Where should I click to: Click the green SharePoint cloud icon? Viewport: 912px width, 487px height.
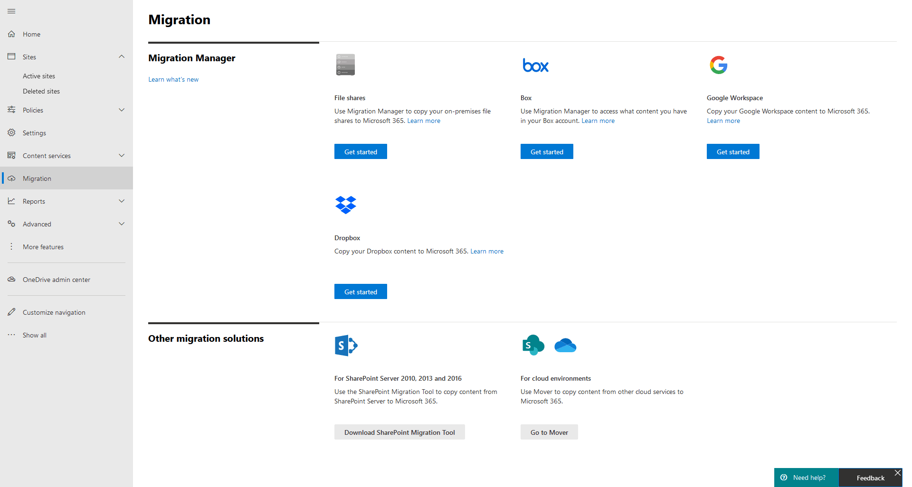coord(533,345)
